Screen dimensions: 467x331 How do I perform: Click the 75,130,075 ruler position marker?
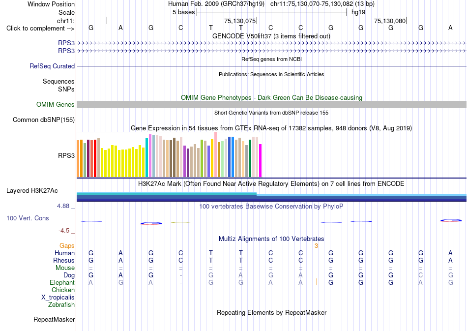click(240, 21)
